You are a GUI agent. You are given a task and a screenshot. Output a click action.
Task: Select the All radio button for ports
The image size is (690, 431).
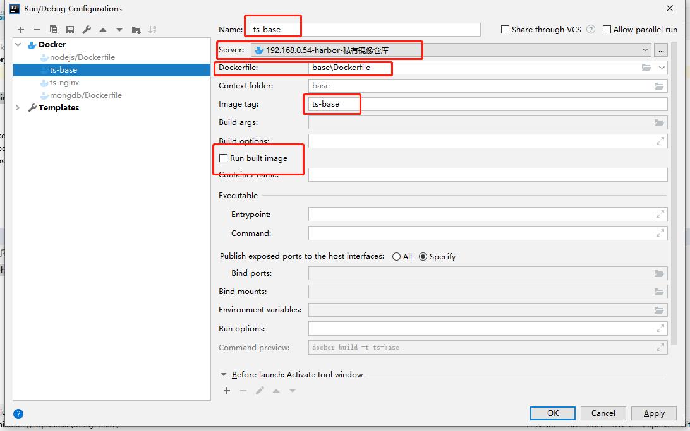(396, 257)
